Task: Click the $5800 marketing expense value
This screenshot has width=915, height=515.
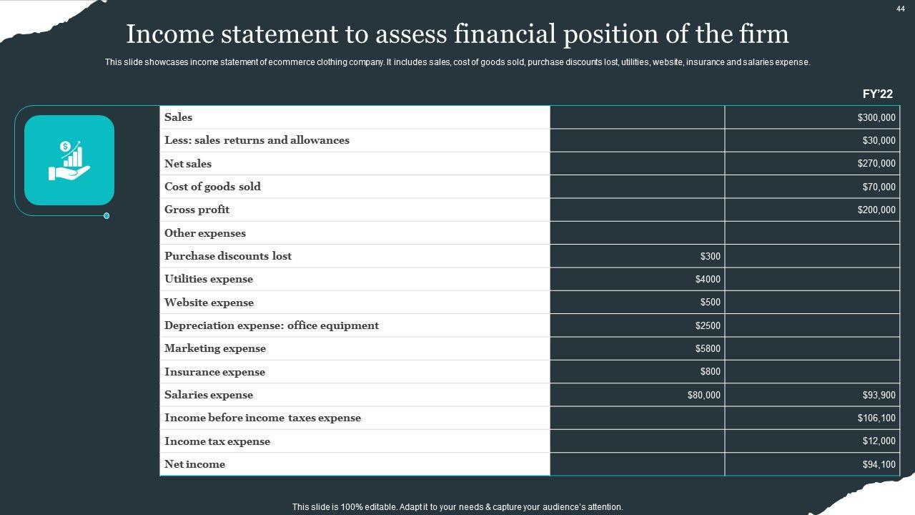Action: pyautogui.click(x=708, y=349)
